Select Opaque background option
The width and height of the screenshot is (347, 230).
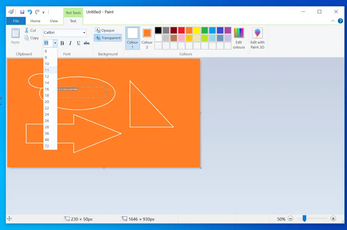105,30
